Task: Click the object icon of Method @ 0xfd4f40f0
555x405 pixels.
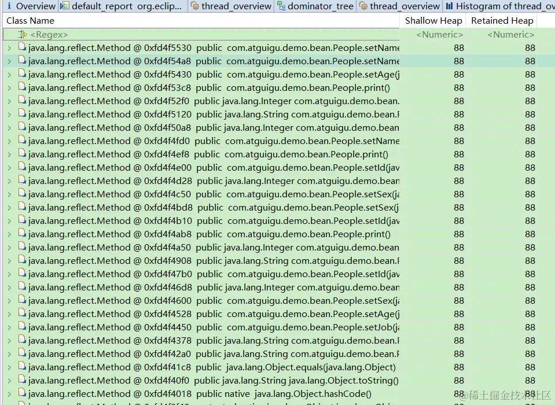Action: coord(23,380)
